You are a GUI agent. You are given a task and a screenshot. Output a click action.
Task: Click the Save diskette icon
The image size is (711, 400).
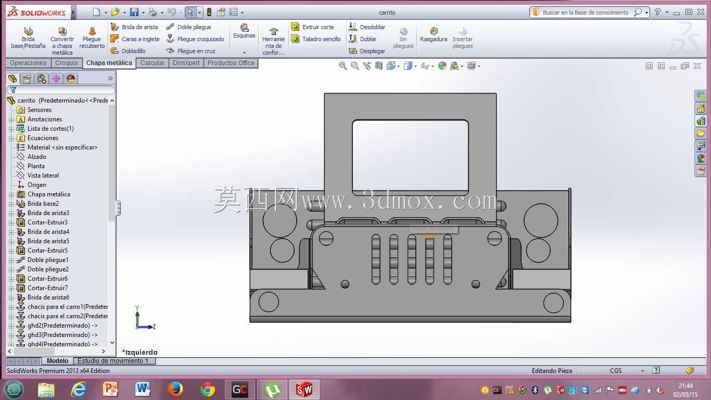pyautogui.click(x=134, y=12)
